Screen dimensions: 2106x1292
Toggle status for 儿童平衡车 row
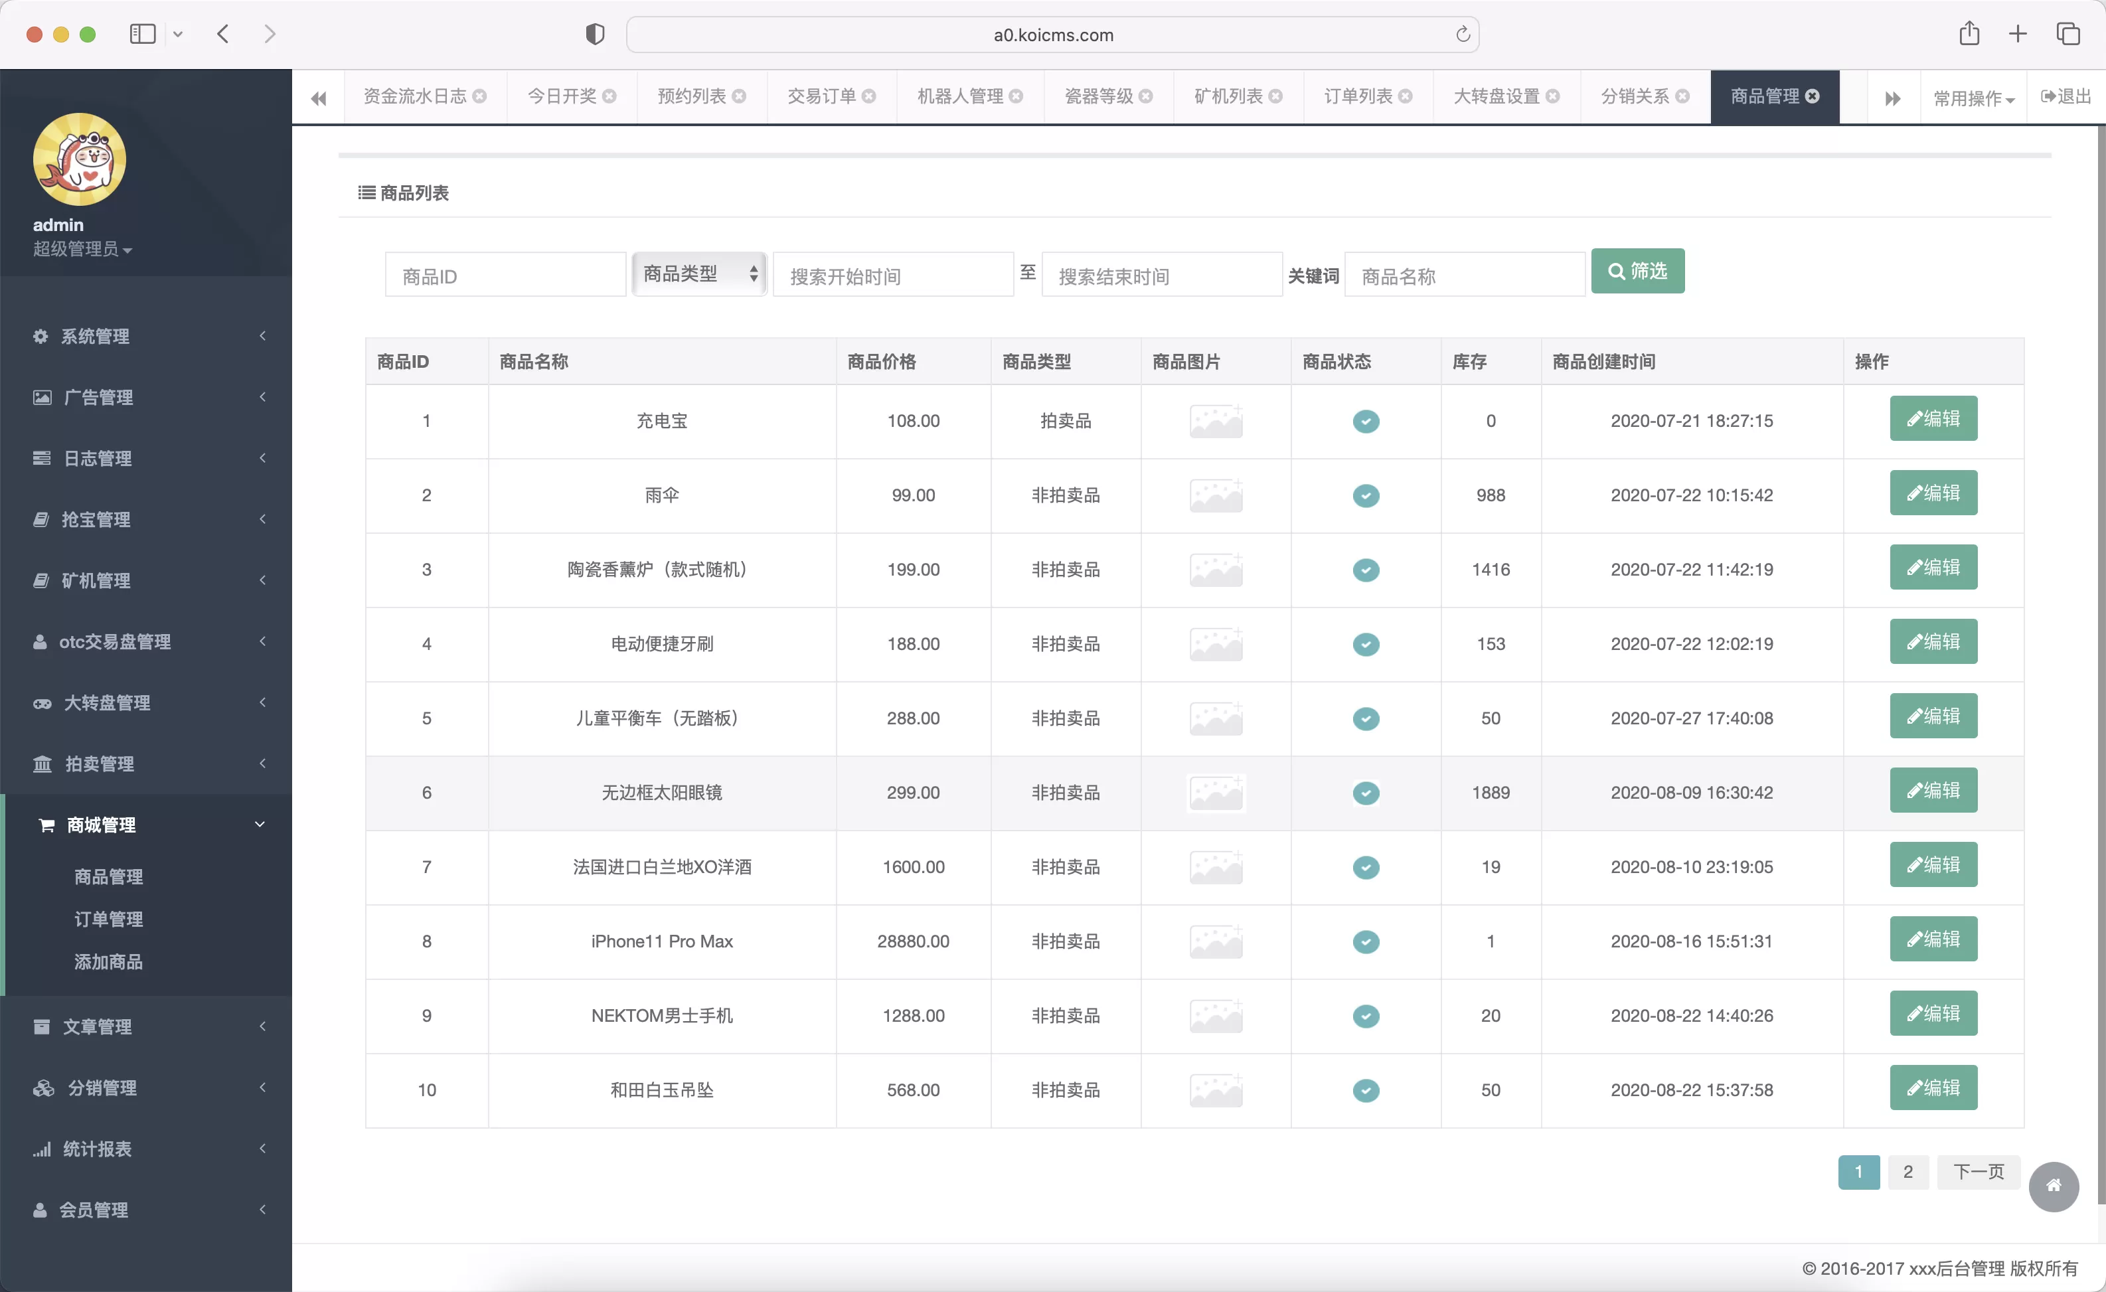[x=1366, y=718]
